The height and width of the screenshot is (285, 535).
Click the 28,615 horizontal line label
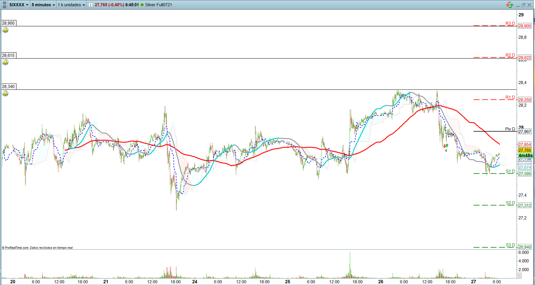pyautogui.click(x=9, y=55)
